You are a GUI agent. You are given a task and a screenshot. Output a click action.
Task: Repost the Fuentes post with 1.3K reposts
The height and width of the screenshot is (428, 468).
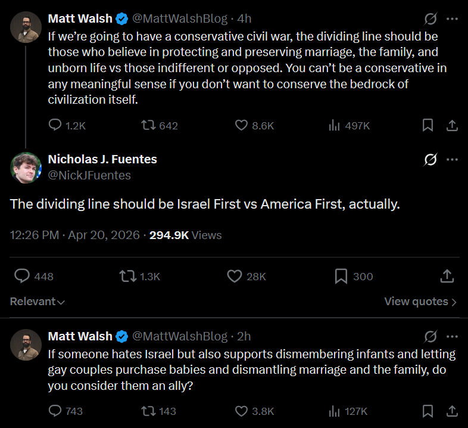tap(127, 276)
